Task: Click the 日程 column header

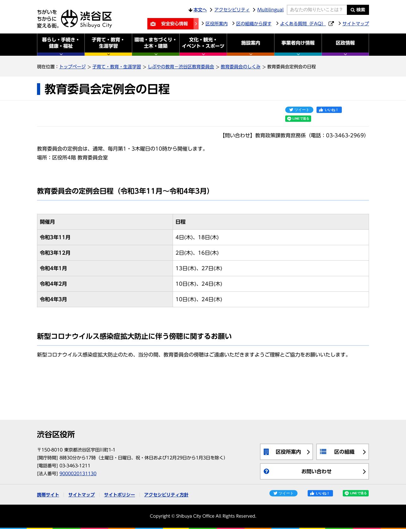Action: [271, 222]
